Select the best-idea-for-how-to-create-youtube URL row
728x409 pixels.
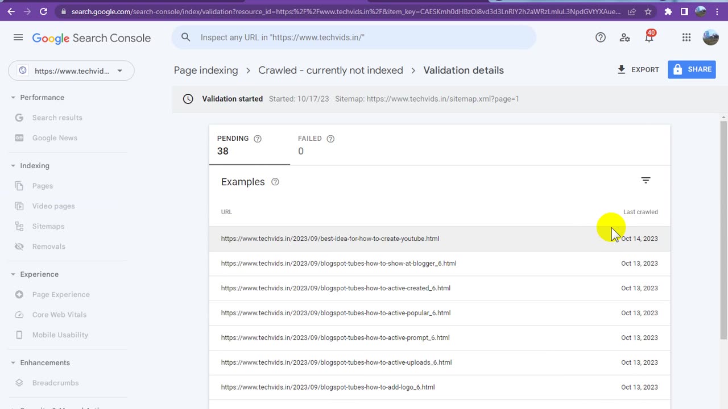click(440, 239)
